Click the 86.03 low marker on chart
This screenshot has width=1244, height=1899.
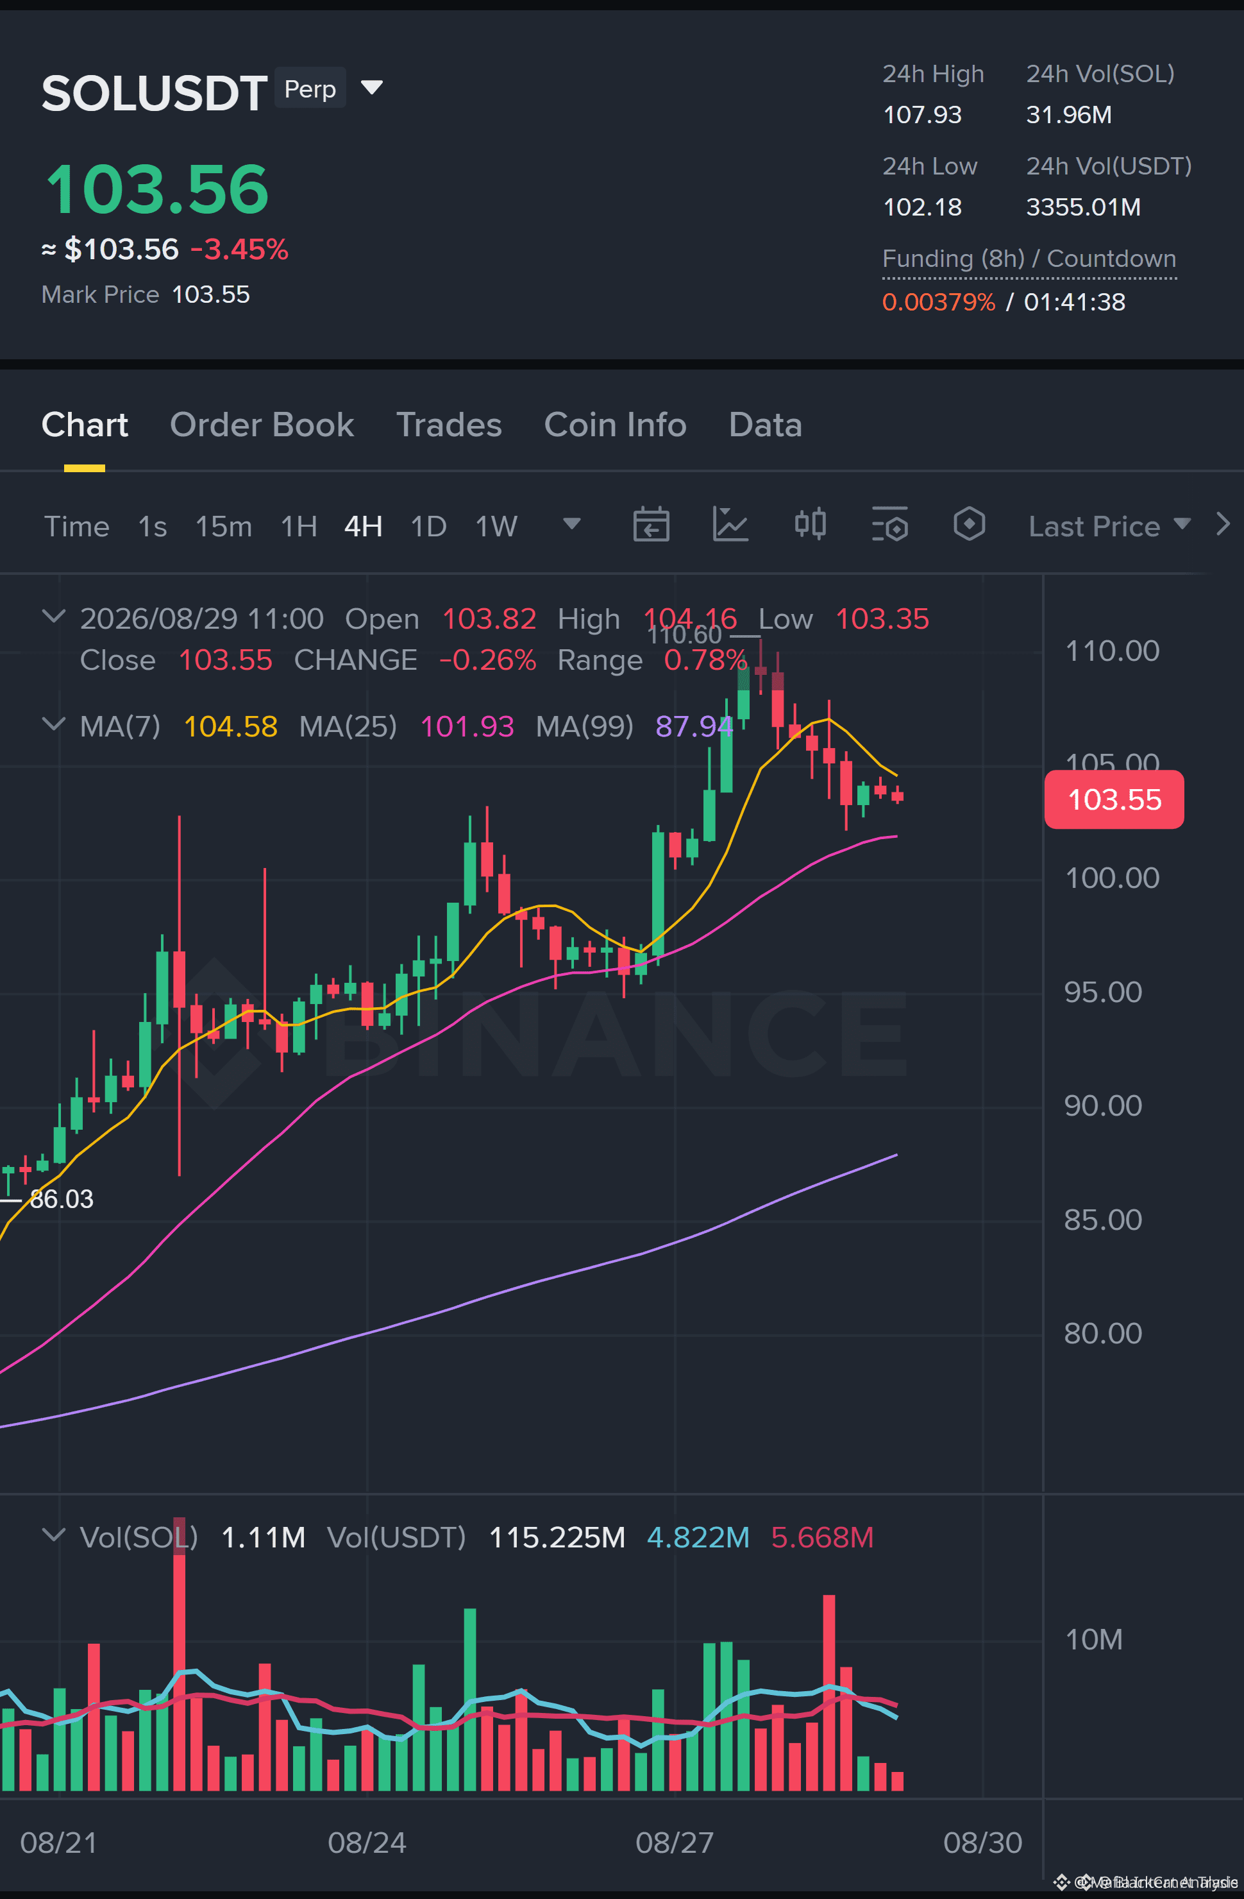pos(62,1199)
